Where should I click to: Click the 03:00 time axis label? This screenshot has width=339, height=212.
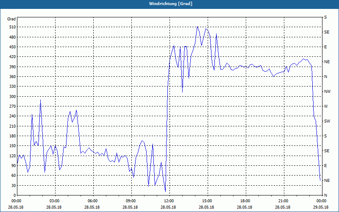(55, 201)
